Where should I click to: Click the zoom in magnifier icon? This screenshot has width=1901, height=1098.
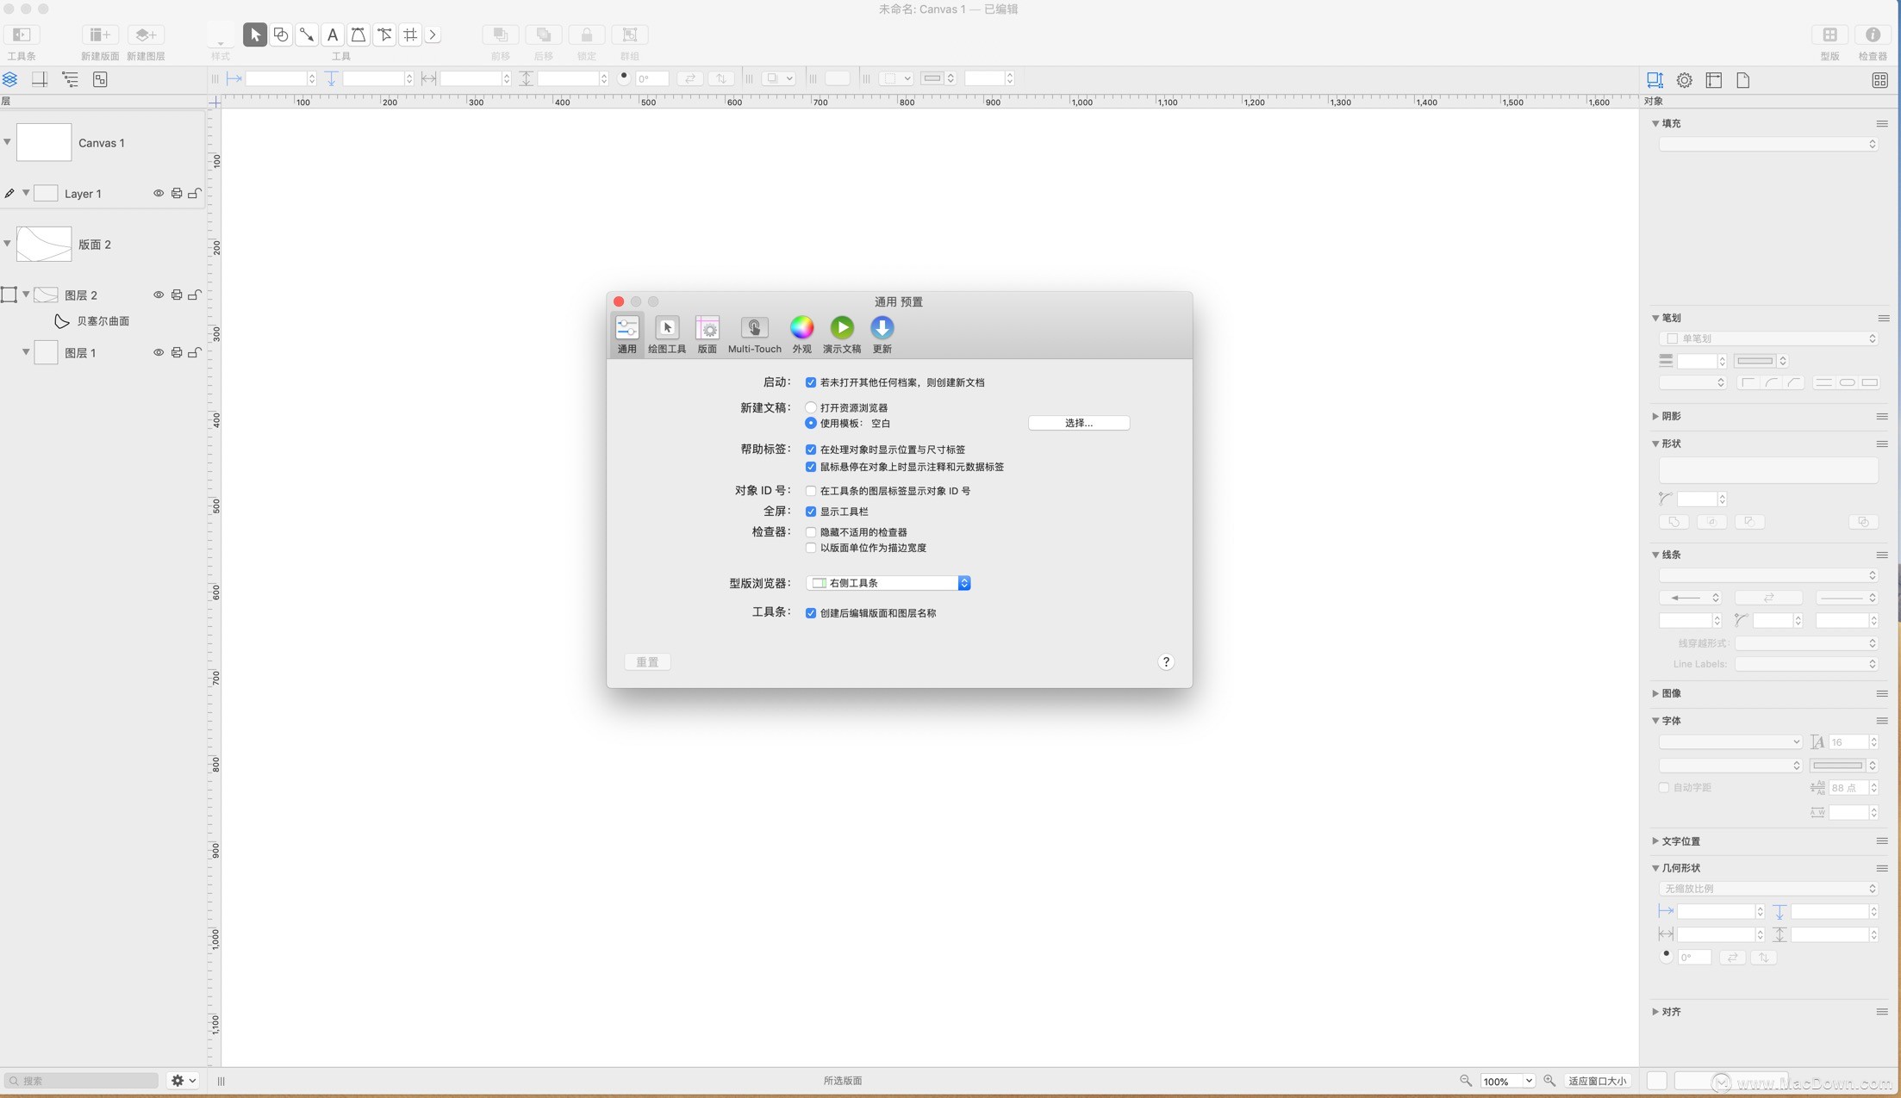[1549, 1081]
